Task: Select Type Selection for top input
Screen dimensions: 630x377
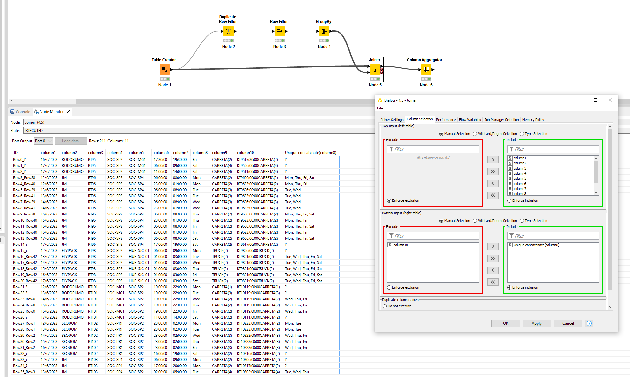Action: 522,134
